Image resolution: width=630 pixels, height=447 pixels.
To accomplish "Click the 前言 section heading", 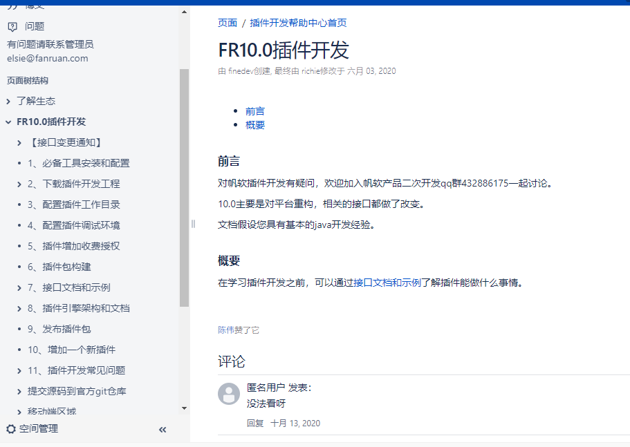I will [x=229, y=161].
